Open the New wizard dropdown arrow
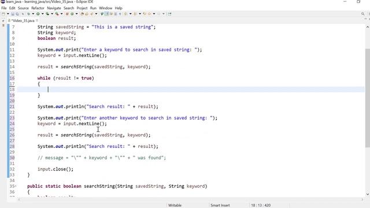The image size is (370, 208). click(x=8, y=14)
